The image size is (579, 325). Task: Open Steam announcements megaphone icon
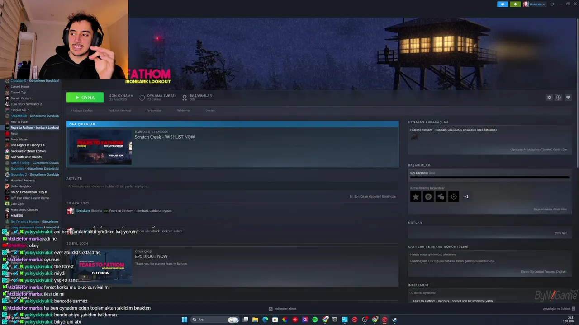coord(503,4)
